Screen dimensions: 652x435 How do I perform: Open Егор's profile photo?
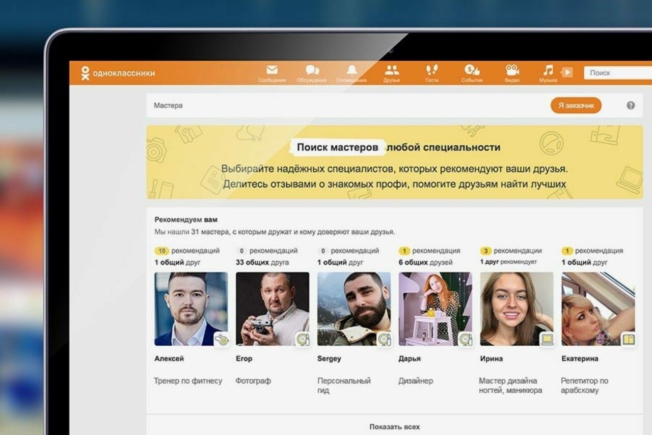(x=273, y=309)
